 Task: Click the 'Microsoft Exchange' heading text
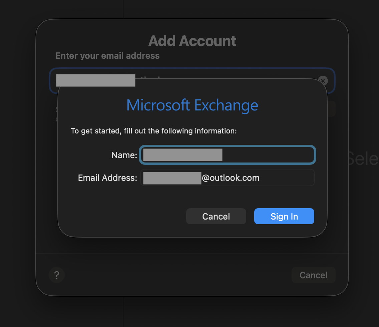pos(193,105)
